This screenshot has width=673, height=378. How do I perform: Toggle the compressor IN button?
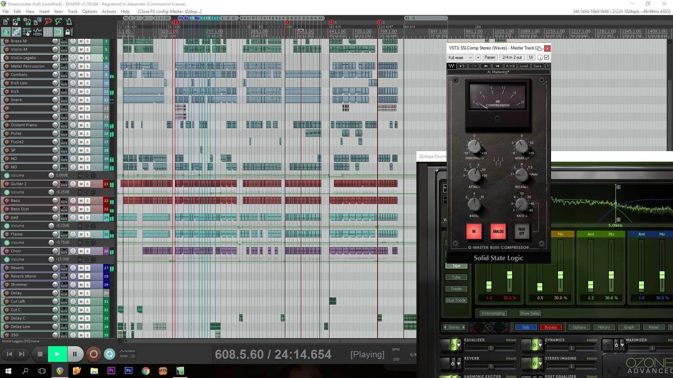(x=474, y=231)
